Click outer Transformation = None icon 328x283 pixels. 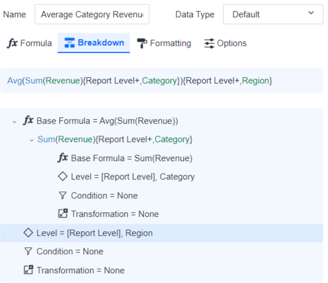coord(29,270)
